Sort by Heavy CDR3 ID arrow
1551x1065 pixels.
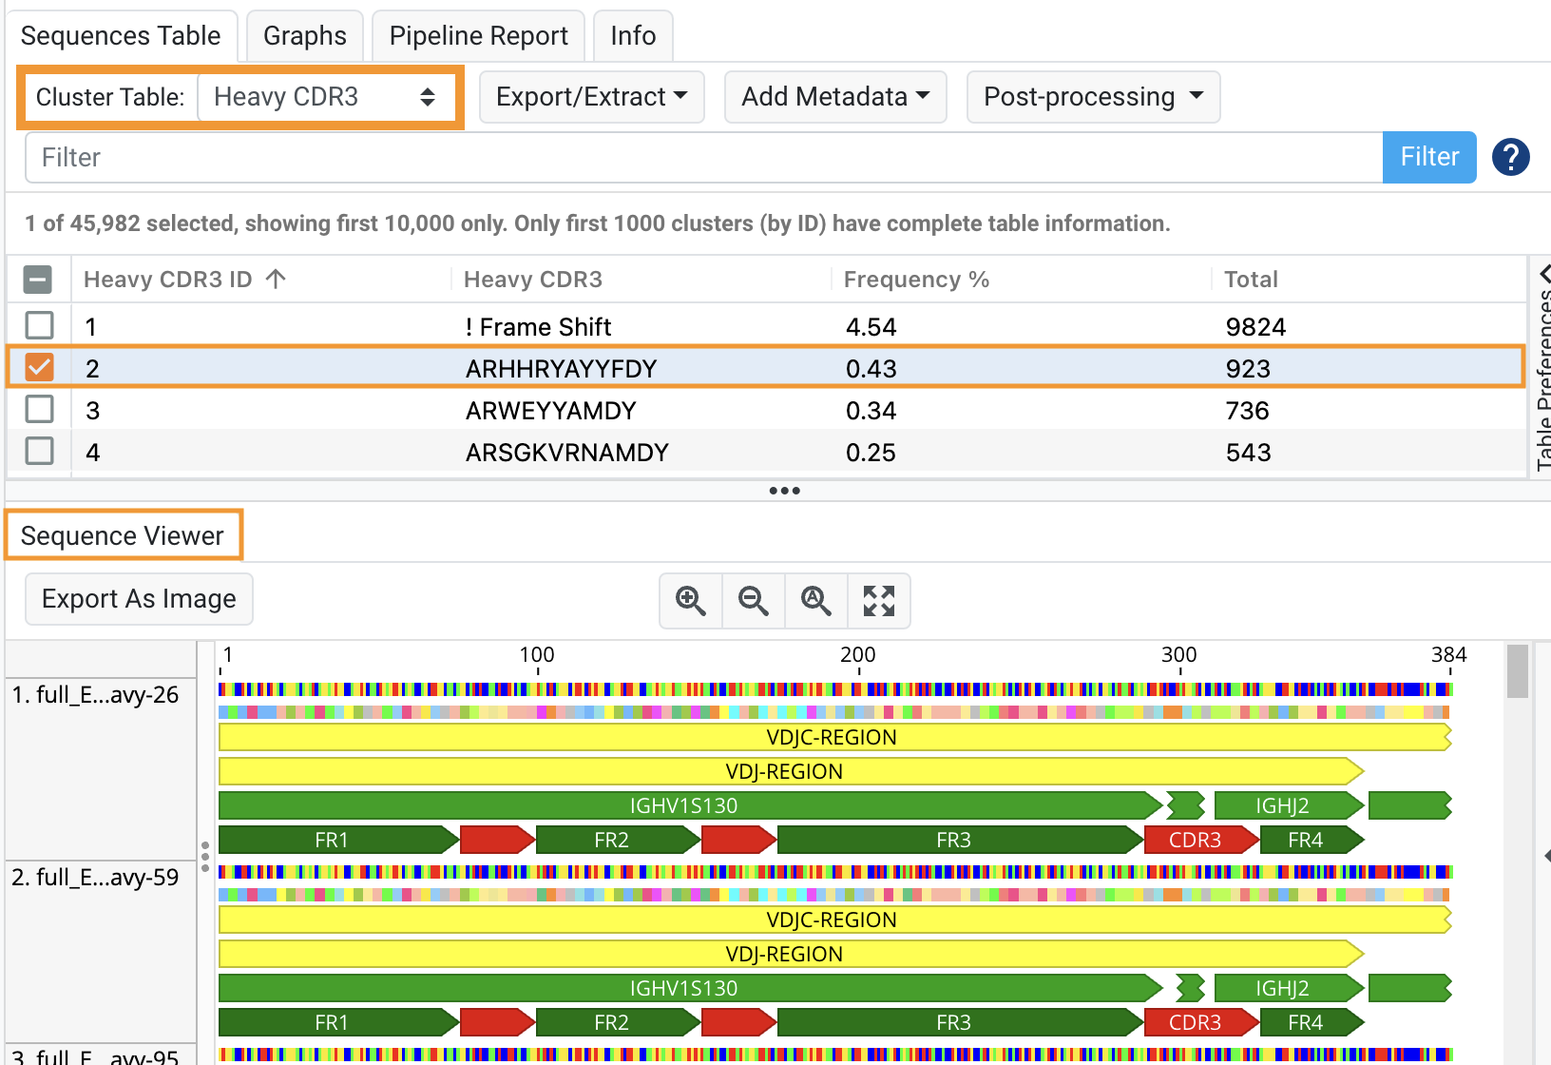pos(276,279)
